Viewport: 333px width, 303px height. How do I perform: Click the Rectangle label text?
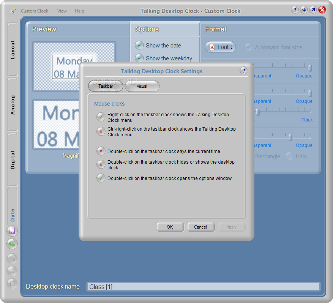pos(267,156)
